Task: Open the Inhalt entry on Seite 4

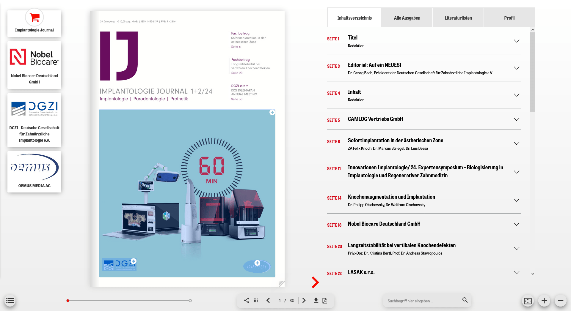Action: (354, 92)
